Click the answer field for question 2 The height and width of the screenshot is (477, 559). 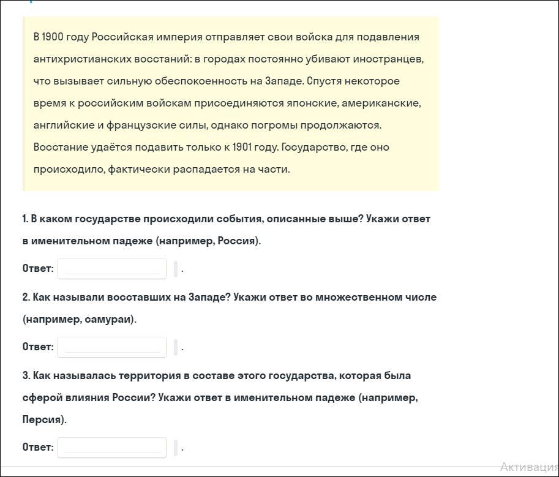pos(112,347)
